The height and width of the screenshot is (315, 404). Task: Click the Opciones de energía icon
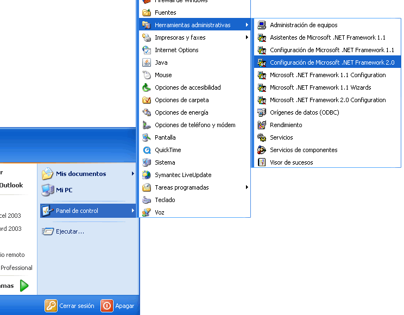coord(147,112)
